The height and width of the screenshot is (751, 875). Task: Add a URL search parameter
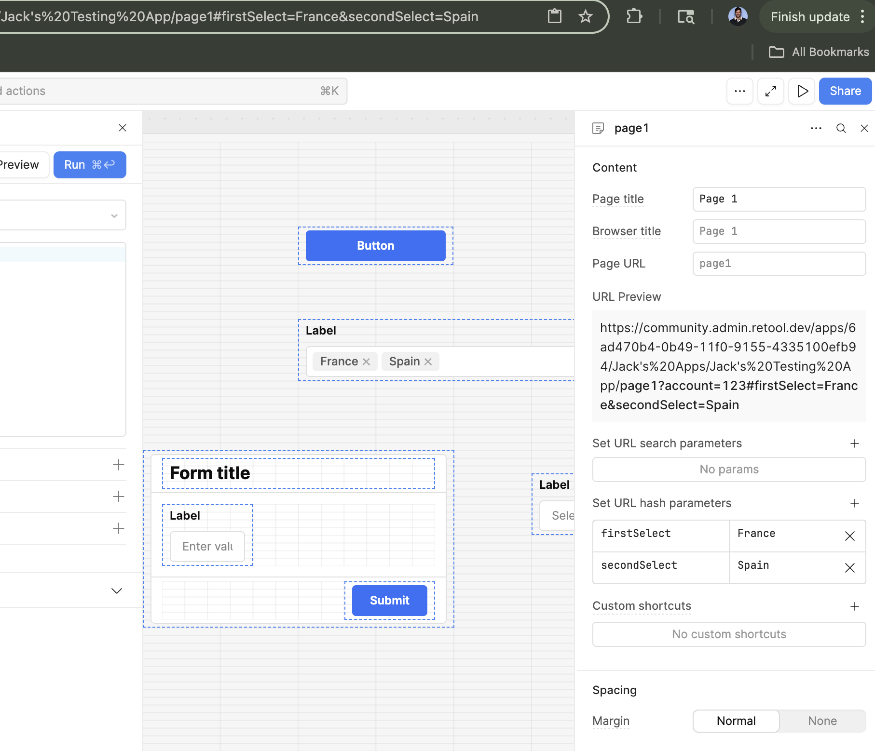(x=854, y=443)
